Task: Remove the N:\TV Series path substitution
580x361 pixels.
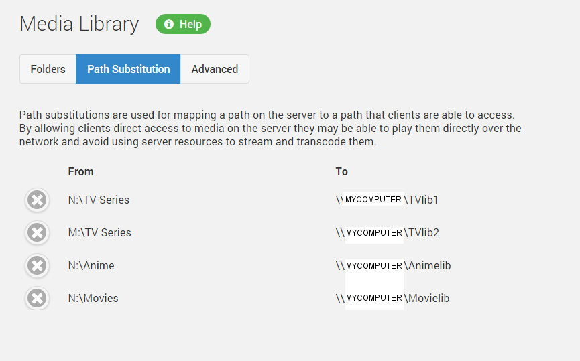Action: tap(37, 200)
